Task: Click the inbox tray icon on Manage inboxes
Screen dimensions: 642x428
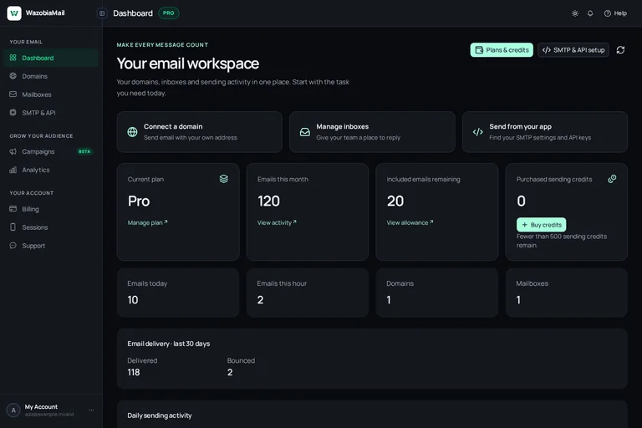Action: (x=305, y=132)
